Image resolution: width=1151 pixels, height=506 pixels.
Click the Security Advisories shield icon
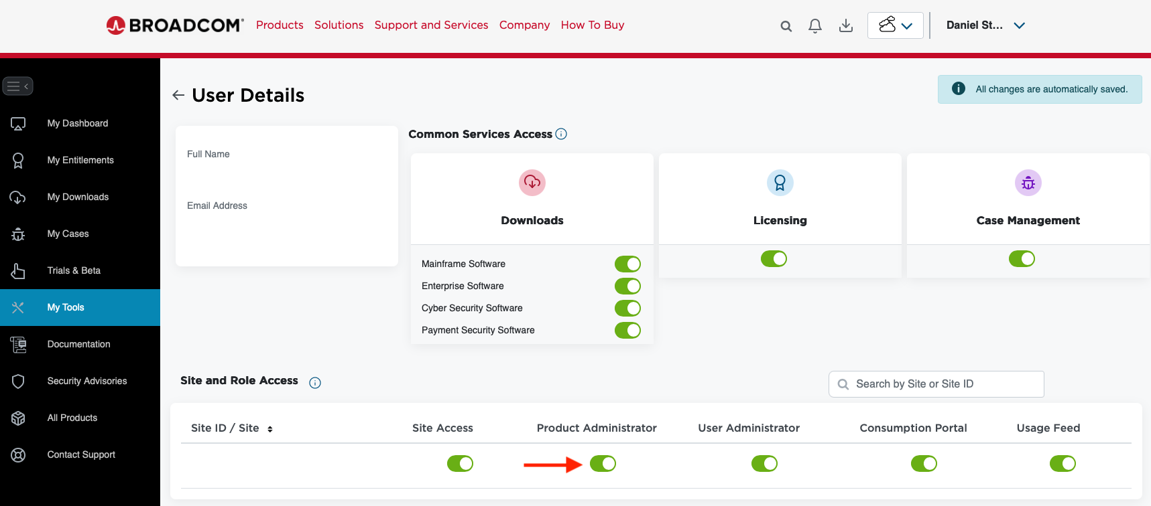(x=18, y=381)
